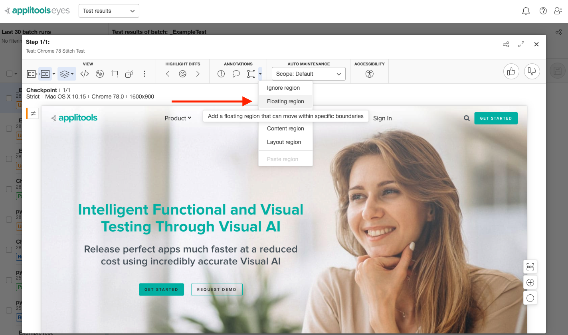Choose Ignore region menu item
568x335 pixels.
(285, 88)
